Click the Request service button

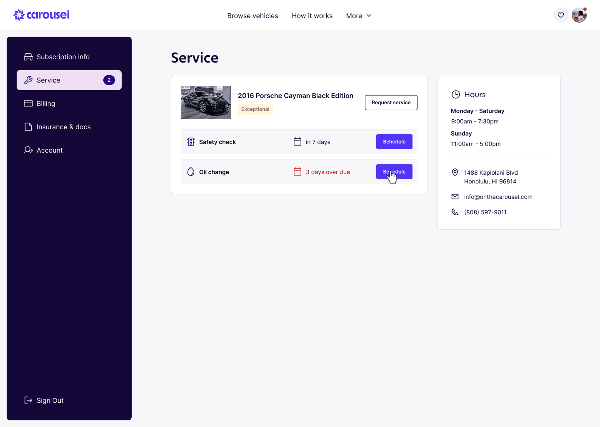pyautogui.click(x=391, y=103)
